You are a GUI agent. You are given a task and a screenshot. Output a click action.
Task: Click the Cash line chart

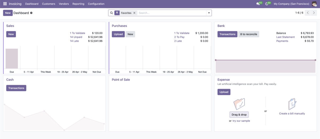click(54, 117)
